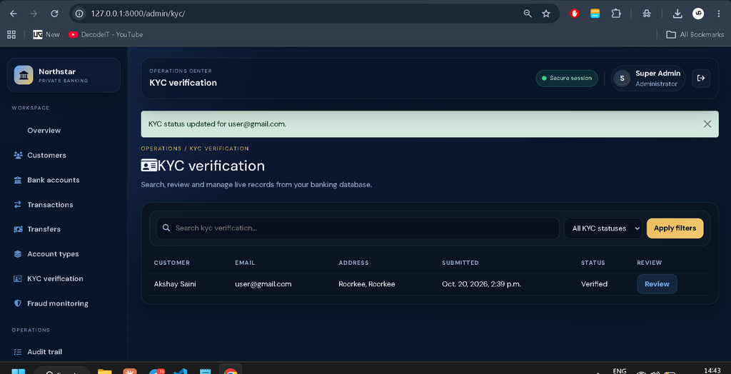Screen dimensions: 731x374
Task: Click the CUSTOMER column header
Action: (171, 263)
